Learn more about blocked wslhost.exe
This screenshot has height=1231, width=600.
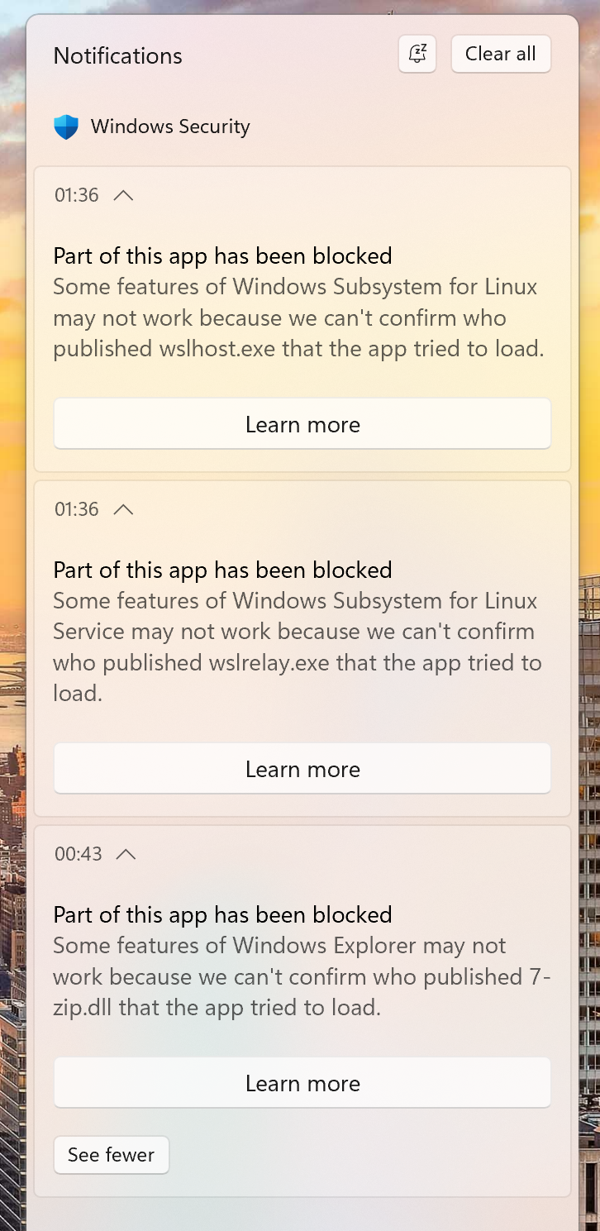pos(302,423)
